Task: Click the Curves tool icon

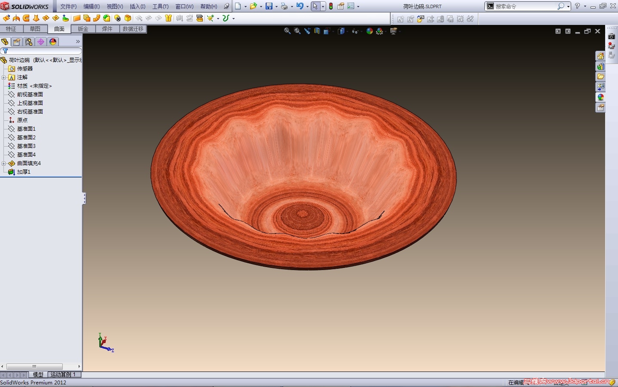Action: [x=226, y=18]
